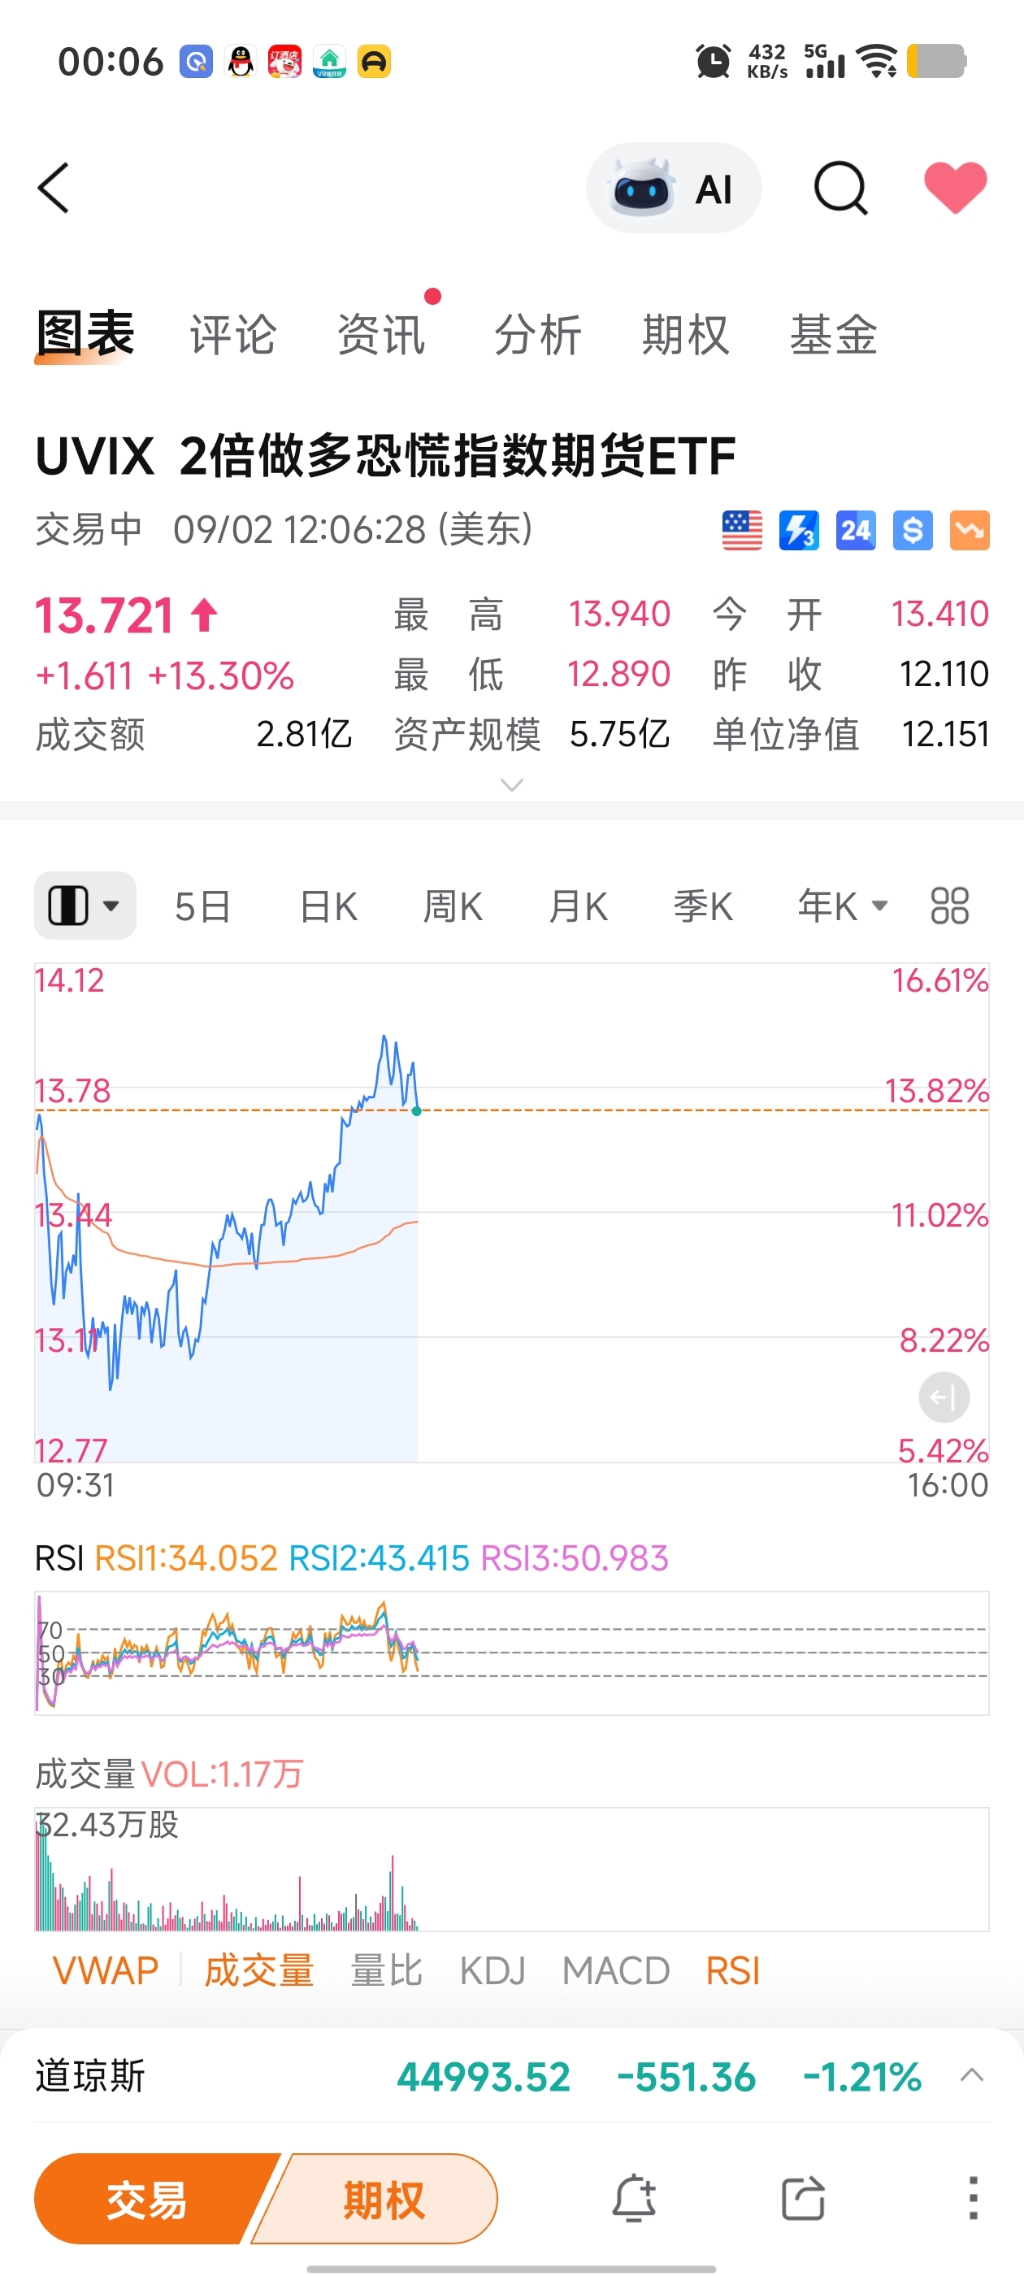Viewport: 1024px width, 2276px height.
Task: Toggle the VWAP indicator
Action: pos(105,1971)
